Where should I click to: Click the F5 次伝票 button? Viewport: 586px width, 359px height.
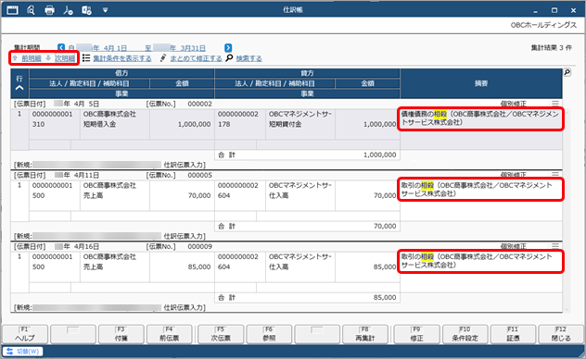(221, 334)
